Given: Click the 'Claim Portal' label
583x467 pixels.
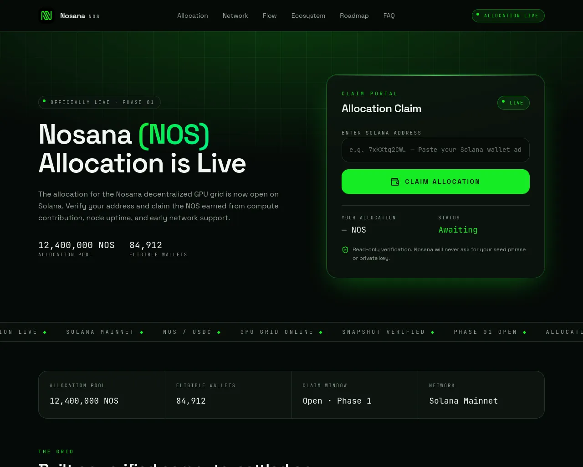Looking at the screenshot, I should point(370,93).
